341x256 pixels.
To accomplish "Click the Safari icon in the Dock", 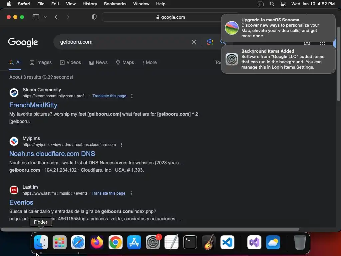I will [x=78, y=242].
